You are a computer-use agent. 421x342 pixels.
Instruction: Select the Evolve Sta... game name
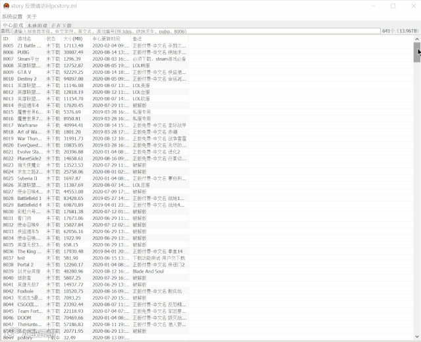click(30, 152)
